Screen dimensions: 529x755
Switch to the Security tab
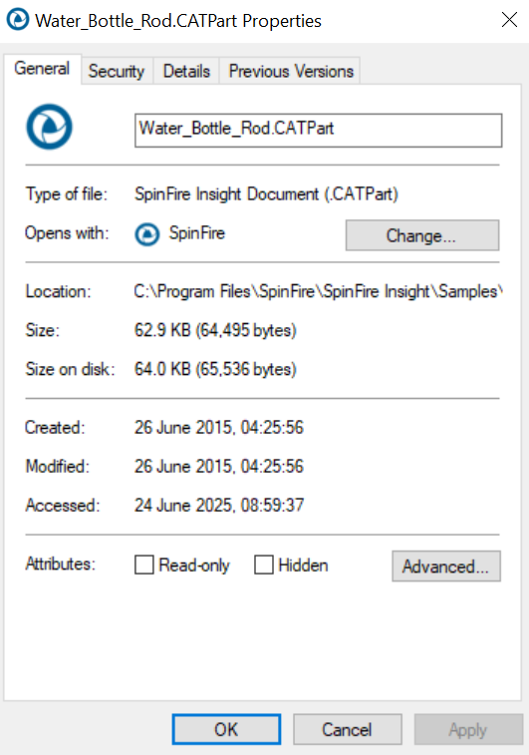coord(117,71)
